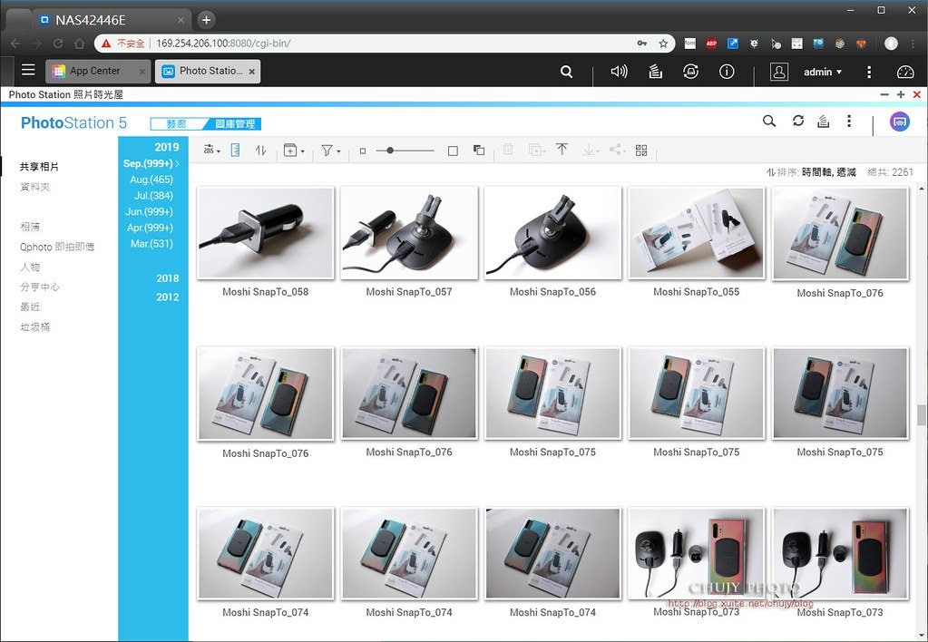
Task: Open Qphoto 即拍即傳 in the sidebar
Action: (57, 247)
